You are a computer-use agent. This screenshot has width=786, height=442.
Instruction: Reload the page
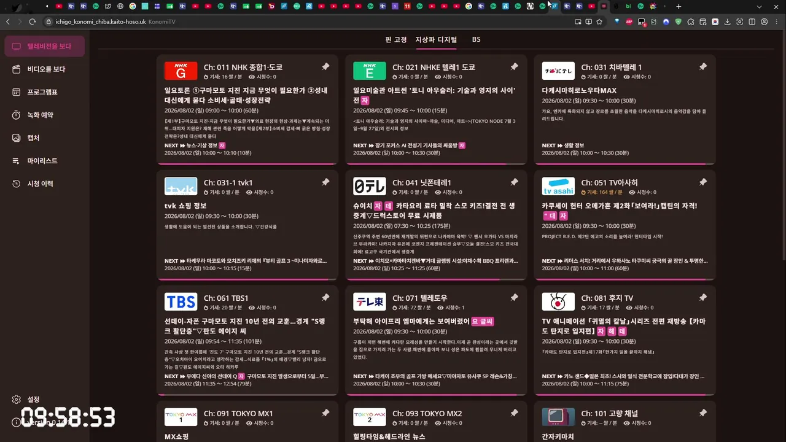pyautogui.click(x=33, y=21)
